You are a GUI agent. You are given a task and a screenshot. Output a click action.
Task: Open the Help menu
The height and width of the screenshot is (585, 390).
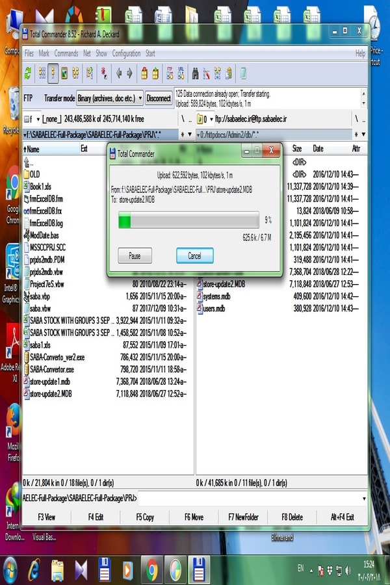coord(360,53)
